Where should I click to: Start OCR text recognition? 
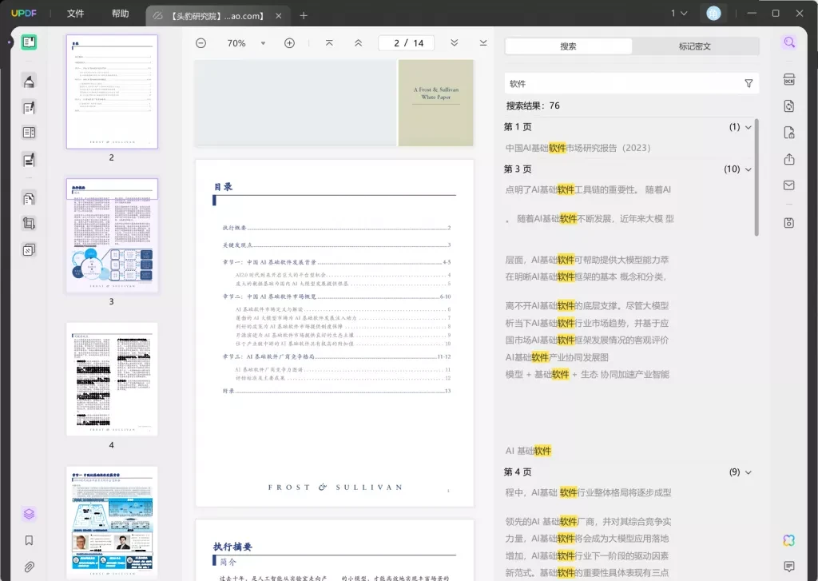coord(789,80)
